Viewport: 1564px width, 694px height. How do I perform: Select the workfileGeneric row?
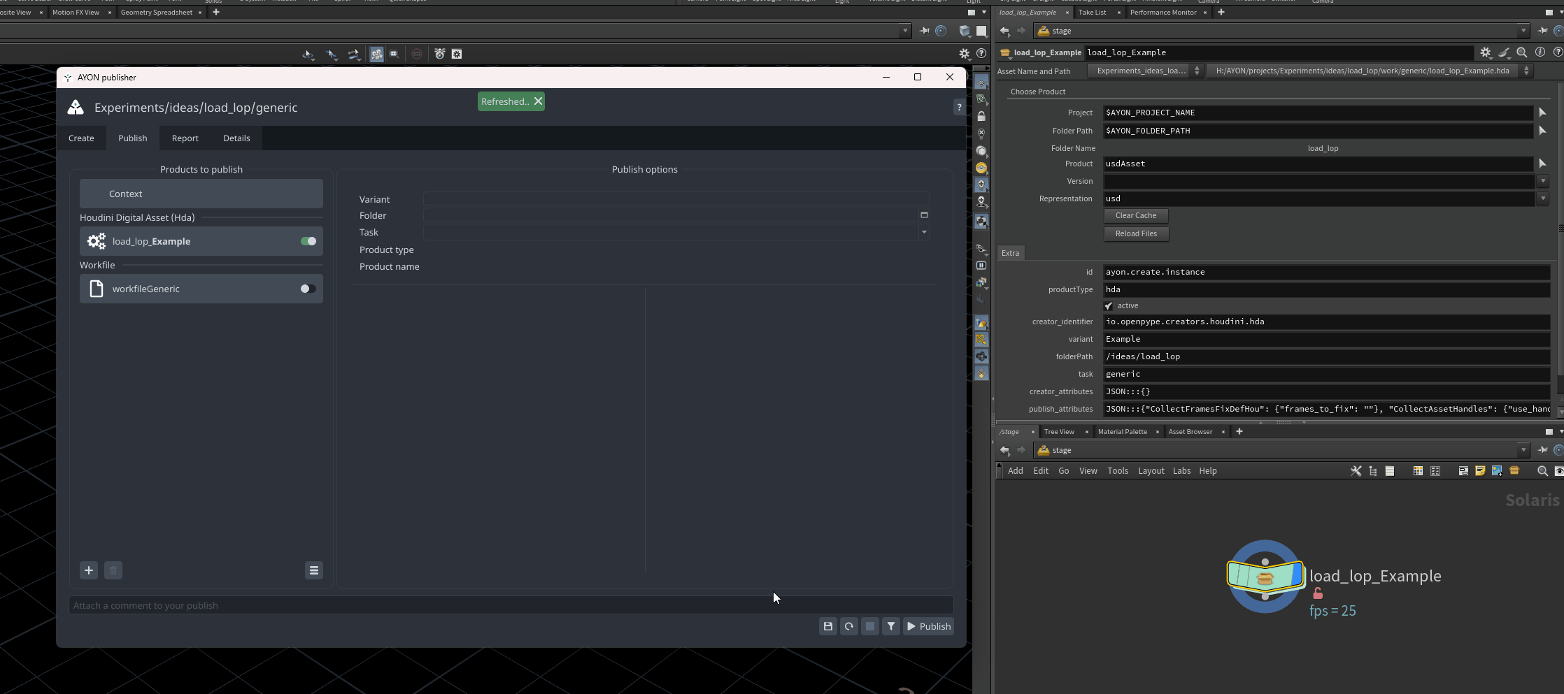tap(201, 289)
